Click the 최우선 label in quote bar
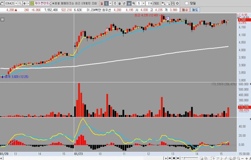This screenshot has height=160, width=251. [x=106, y=10]
